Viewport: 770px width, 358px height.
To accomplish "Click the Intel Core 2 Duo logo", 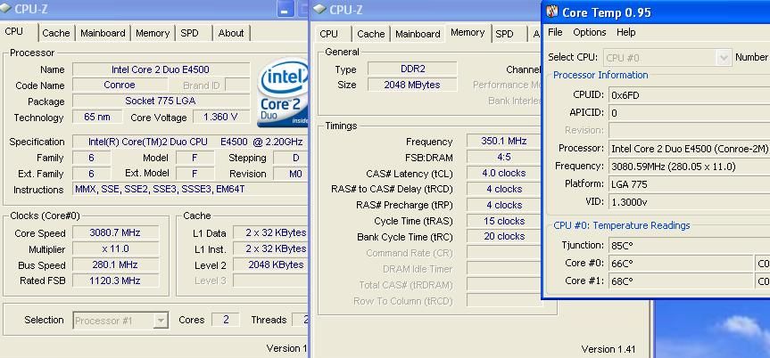I will [284, 94].
